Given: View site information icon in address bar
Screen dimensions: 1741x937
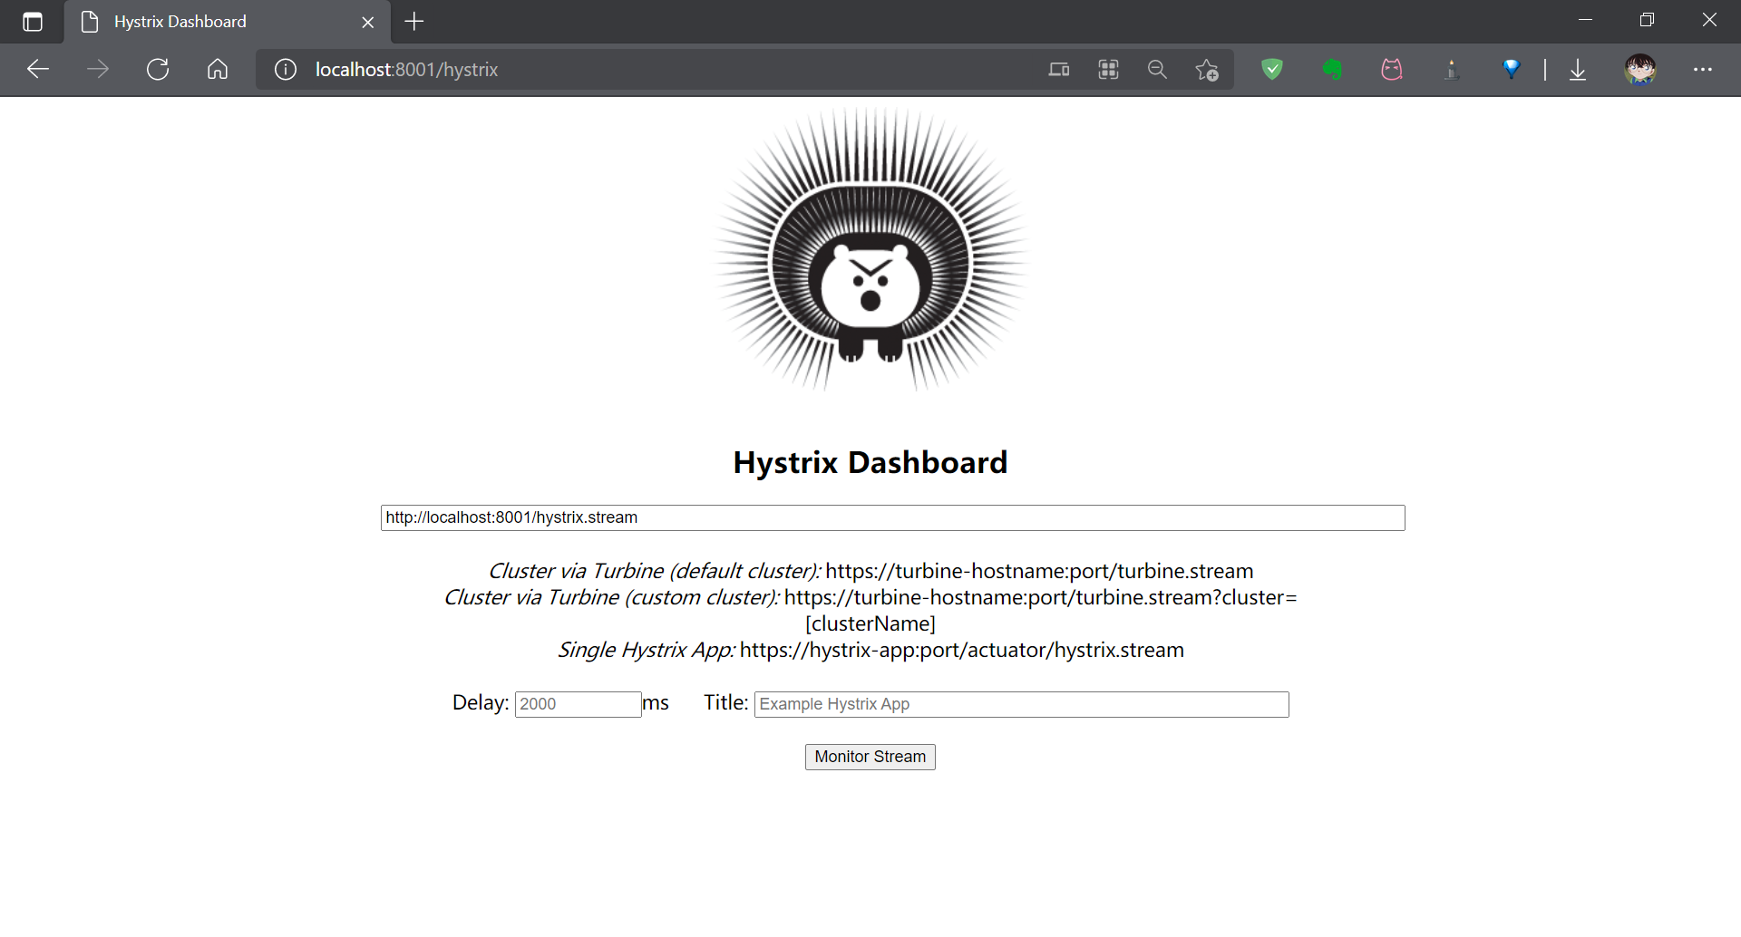Looking at the screenshot, I should point(286,70).
